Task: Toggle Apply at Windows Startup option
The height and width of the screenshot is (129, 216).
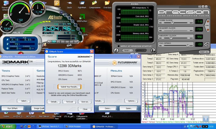Action: click(x=119, y=46)
